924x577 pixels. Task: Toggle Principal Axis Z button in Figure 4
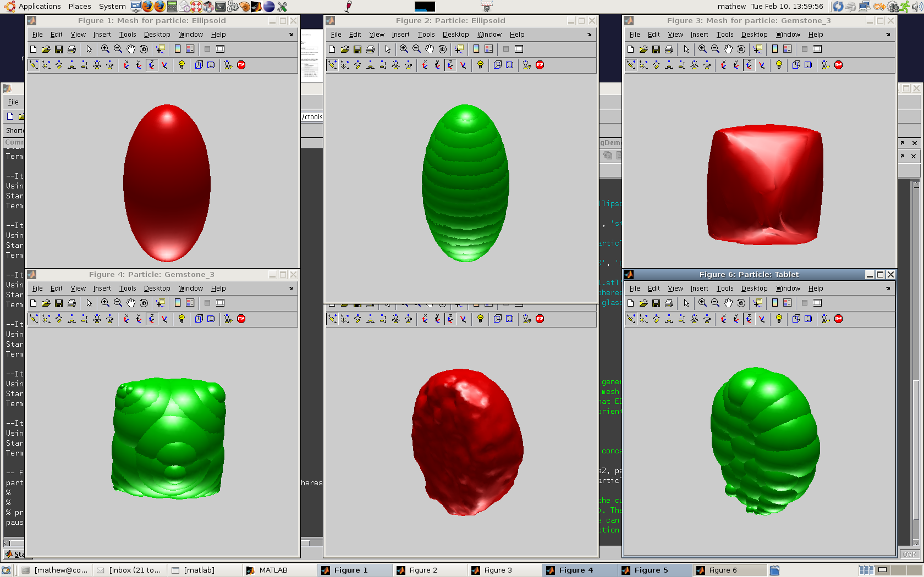(x=152, y=319)
